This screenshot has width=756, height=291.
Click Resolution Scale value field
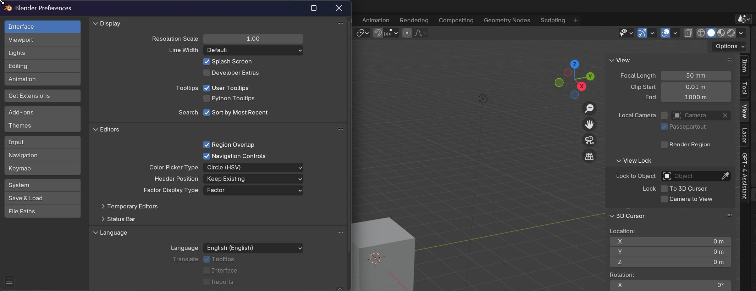pyautogui.click(x=253, y=39)
